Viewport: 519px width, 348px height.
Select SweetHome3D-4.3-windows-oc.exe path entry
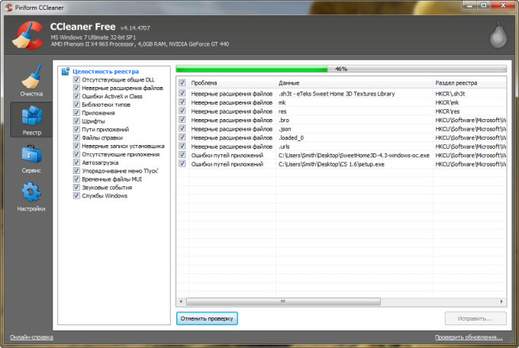click(x=354, y=155)
